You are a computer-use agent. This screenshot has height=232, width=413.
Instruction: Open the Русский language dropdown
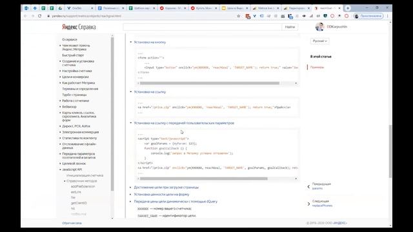319,41
